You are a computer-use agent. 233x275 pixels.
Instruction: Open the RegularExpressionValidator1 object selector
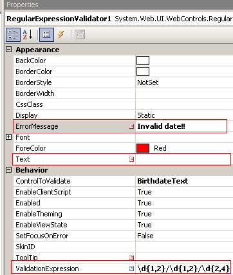(119, 19)
